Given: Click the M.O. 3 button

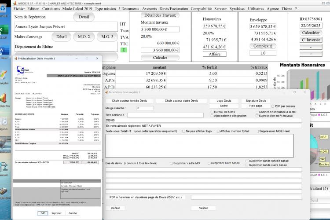Looking at the screenshot, I should tap(107, 37).
